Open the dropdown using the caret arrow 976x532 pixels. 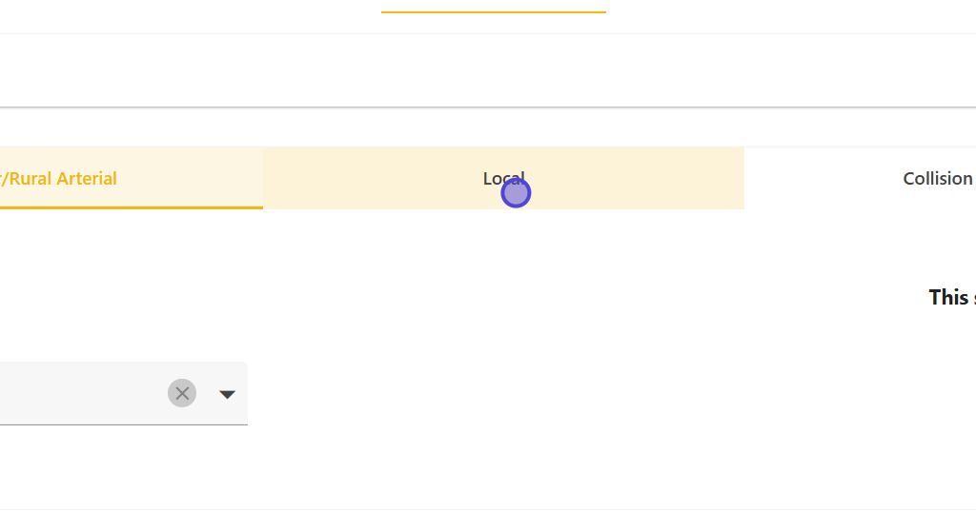click(227, 394)
